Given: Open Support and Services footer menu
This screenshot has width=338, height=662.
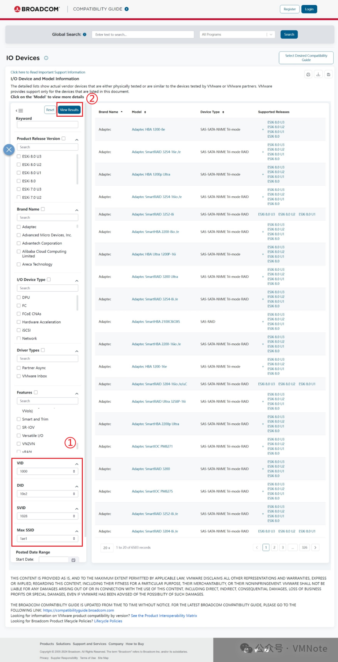Looking at the screenshot, I should [x=90, y=644].
